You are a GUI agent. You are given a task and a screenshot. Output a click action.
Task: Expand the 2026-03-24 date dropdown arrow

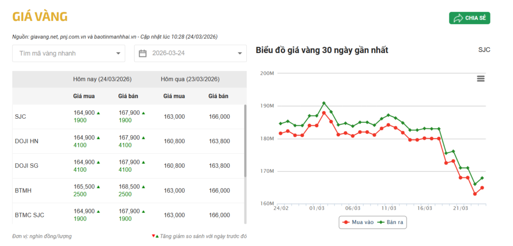(x=240, y=53)
